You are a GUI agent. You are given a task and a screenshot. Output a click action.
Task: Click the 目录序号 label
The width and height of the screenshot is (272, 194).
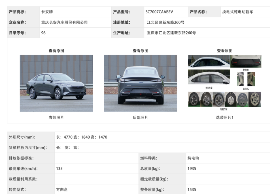17,33
